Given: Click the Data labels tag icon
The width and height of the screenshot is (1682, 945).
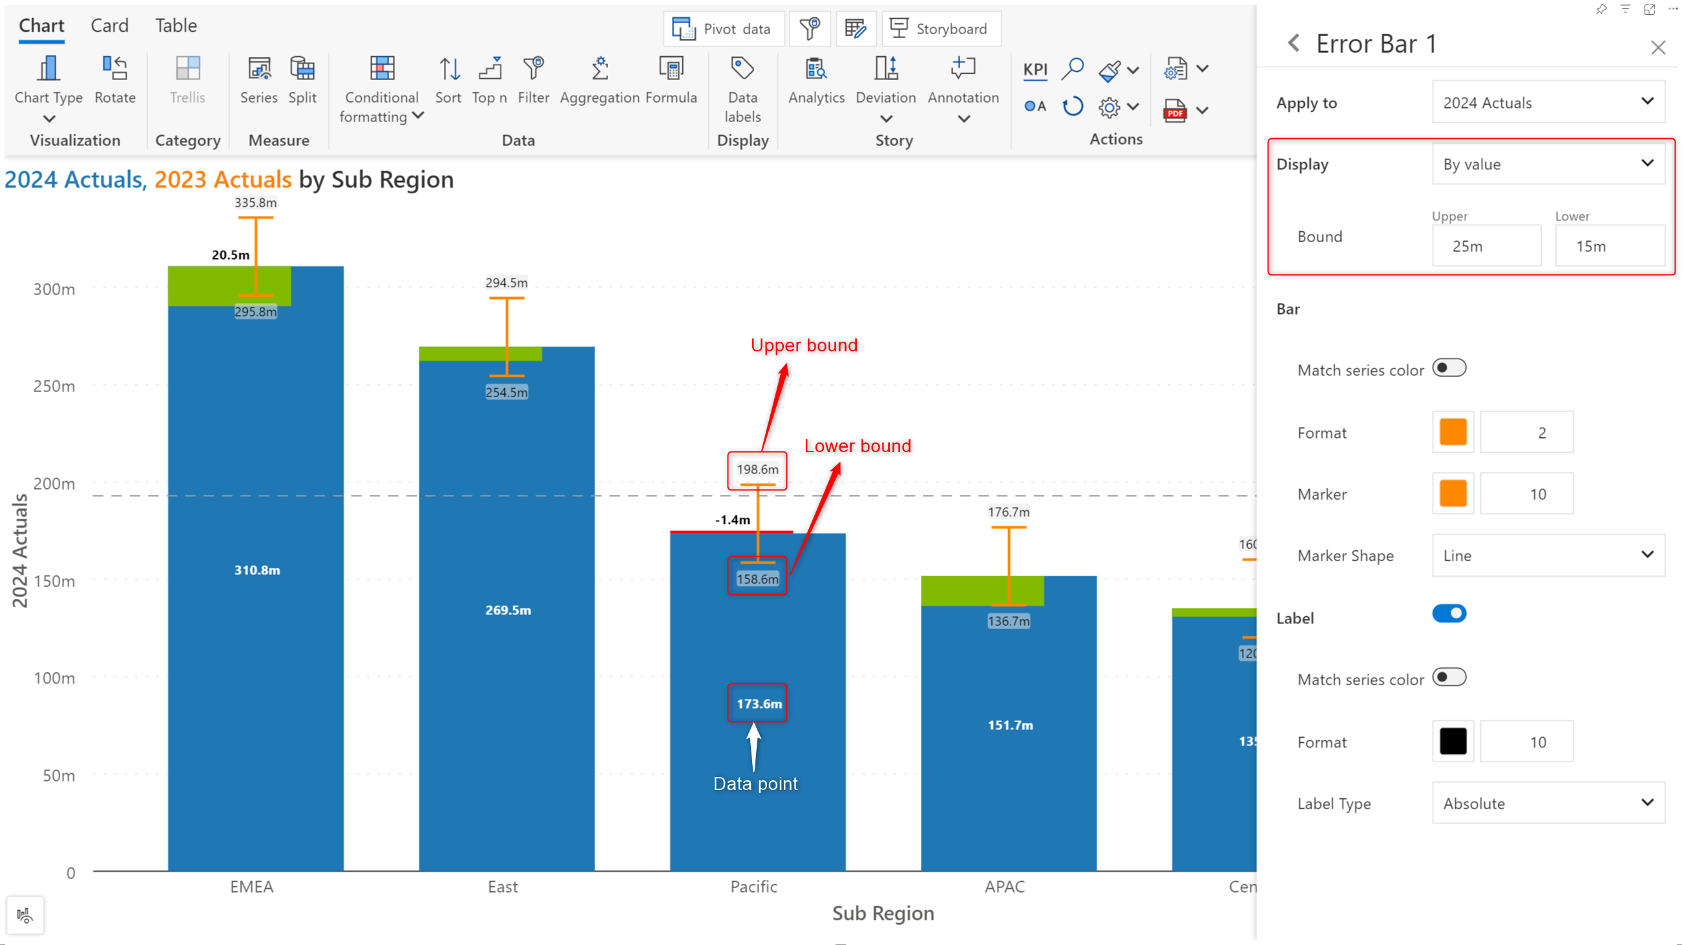Looking at the screenshot, I should (742, 69).
